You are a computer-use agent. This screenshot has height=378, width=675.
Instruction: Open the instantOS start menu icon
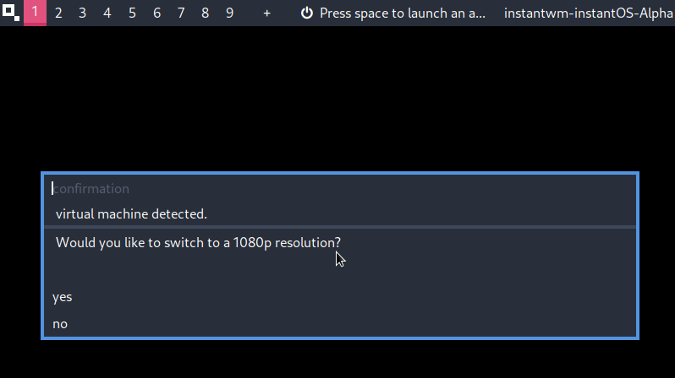pyautogui.click(x=11, y=13)
